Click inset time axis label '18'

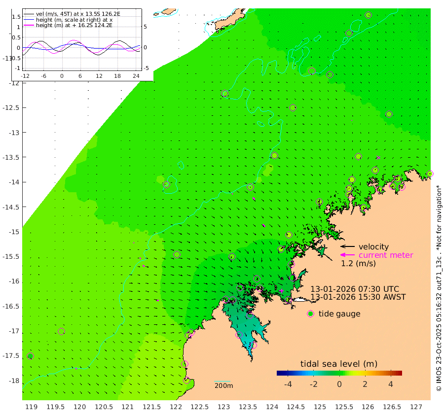pyautogui.click(x=117, y=76)
